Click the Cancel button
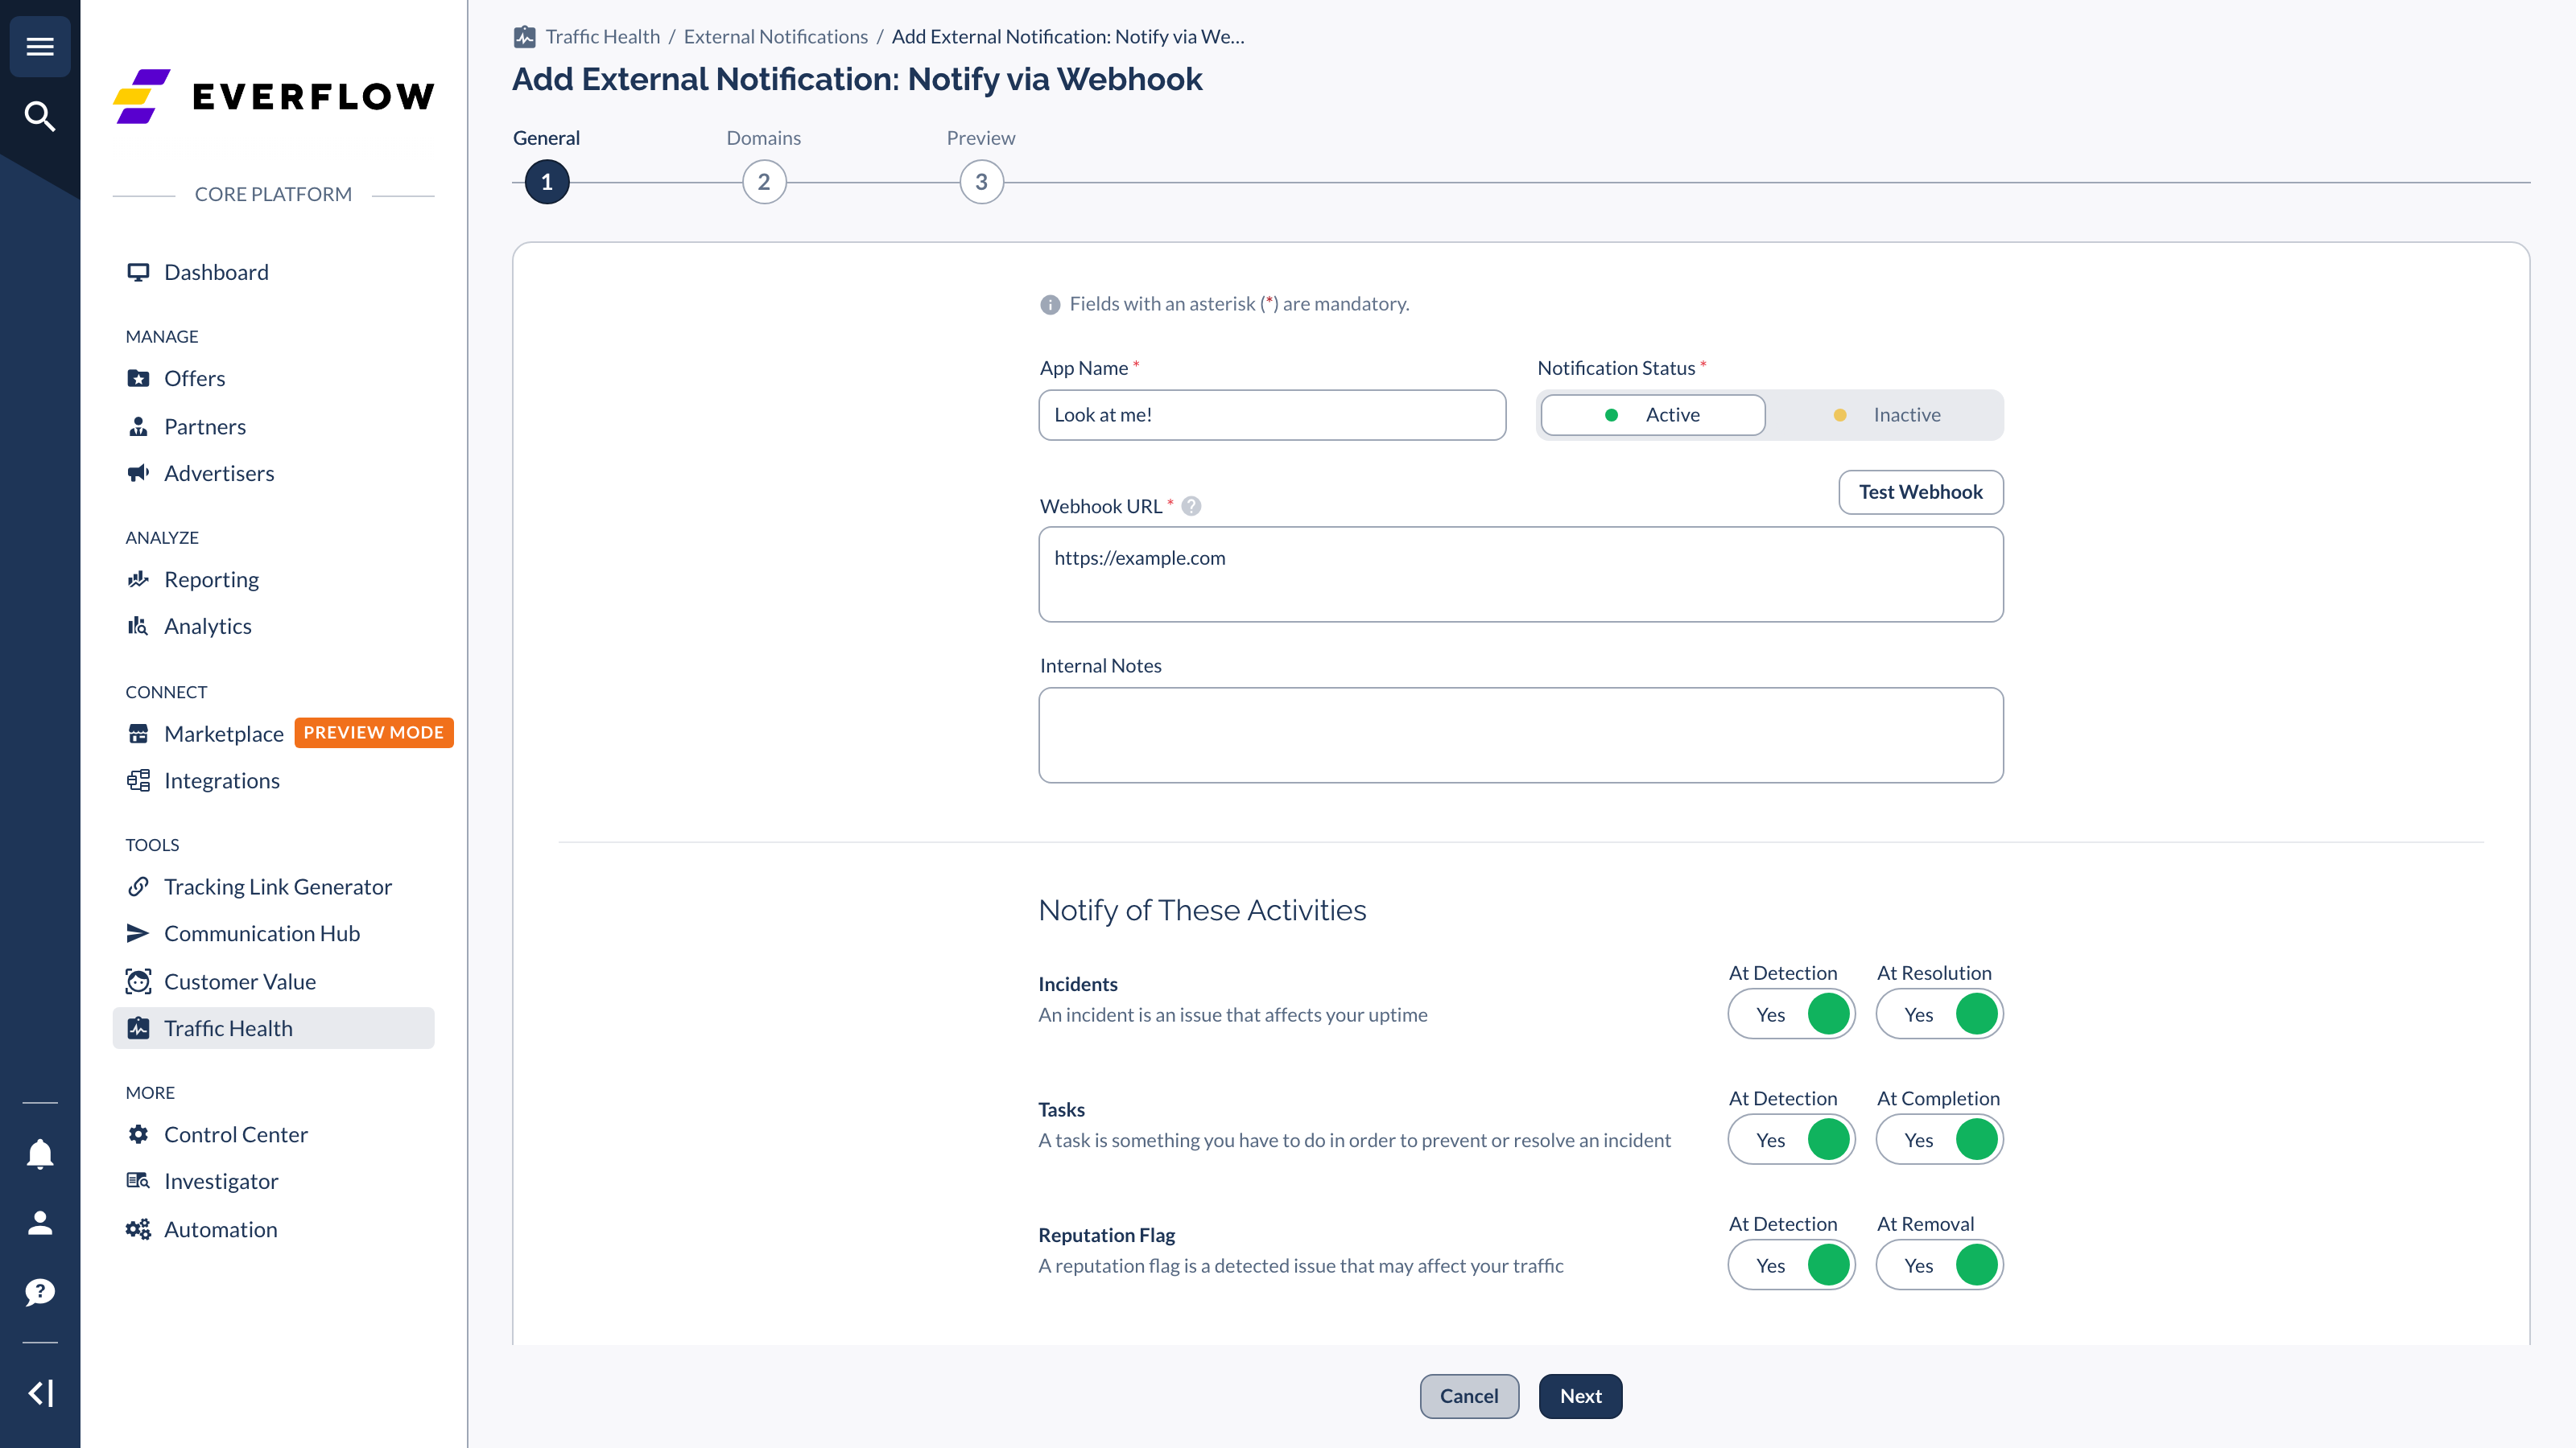 [1469, 1396]
